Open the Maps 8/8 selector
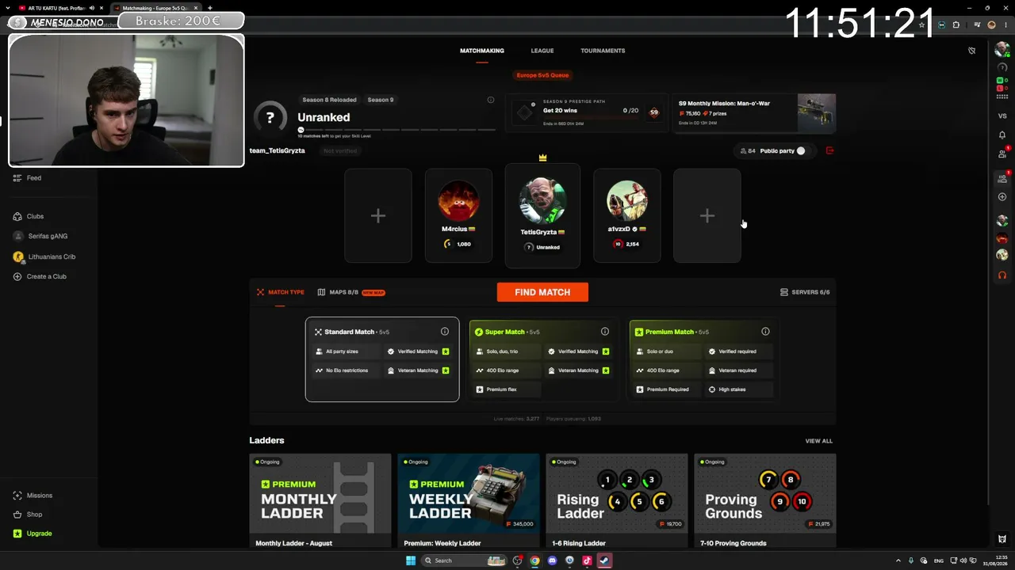This screenshot has width=1015, height=570. pos(350,292)
